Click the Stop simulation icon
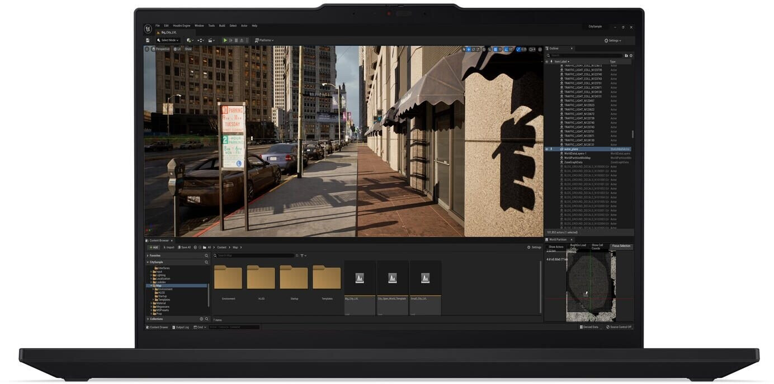This screenshot has width=774, height=384. 236,40
